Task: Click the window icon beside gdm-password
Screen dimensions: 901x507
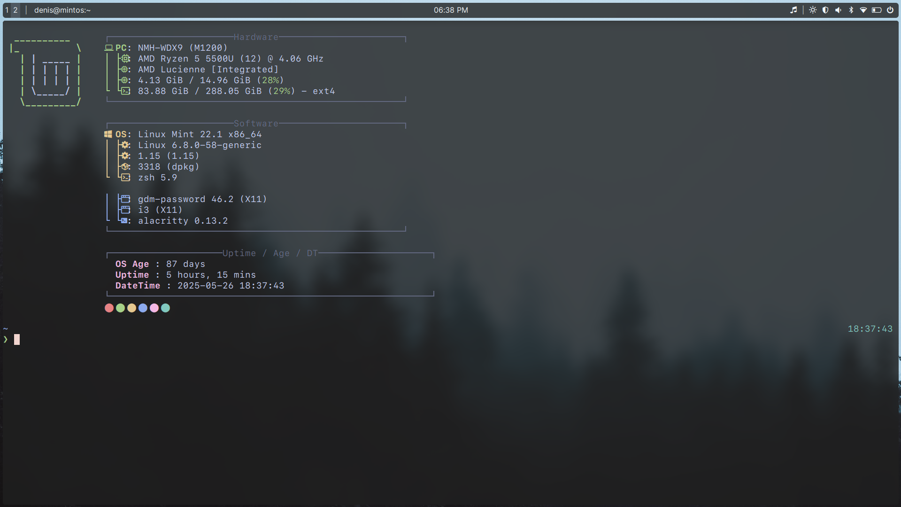Action: (x=125, y=199)
